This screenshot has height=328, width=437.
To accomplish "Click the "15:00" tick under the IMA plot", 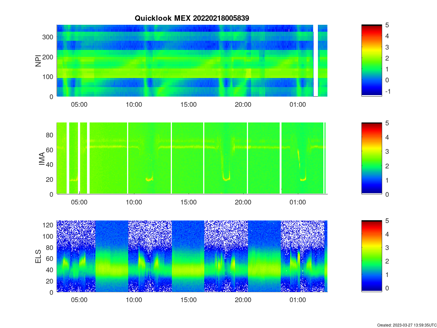I will [x=189, y=202].
